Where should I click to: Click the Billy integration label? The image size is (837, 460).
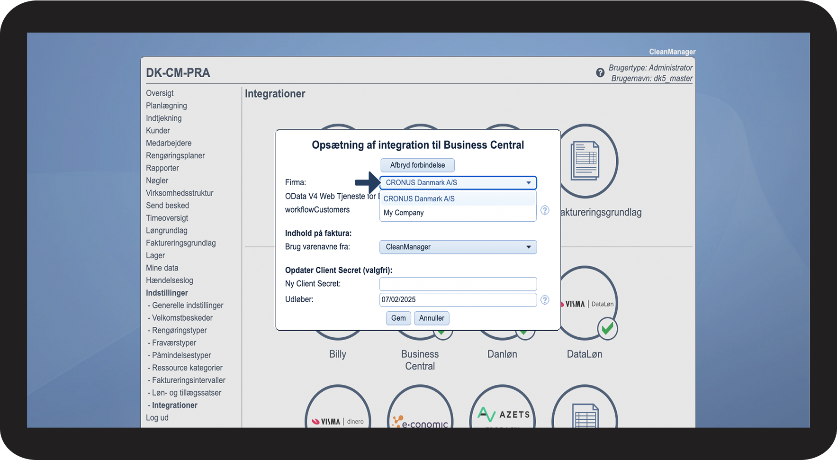338,354
